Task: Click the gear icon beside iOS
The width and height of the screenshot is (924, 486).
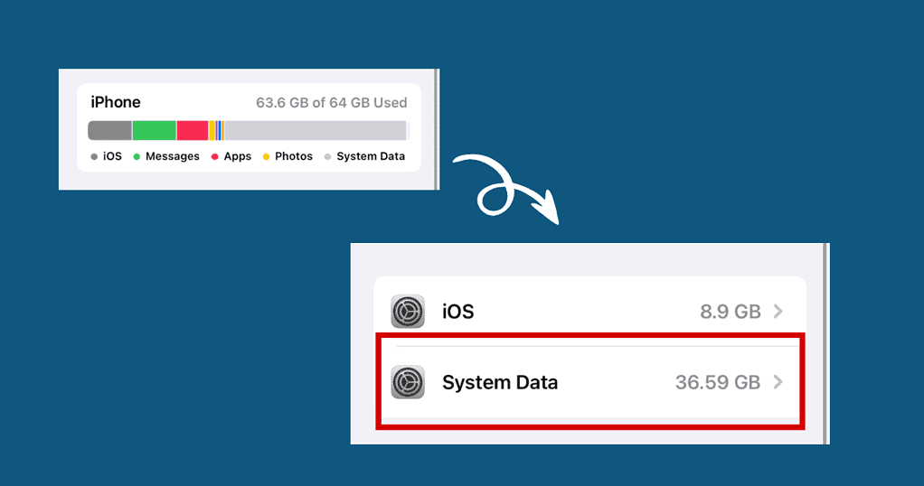Action: pos(408,312)
